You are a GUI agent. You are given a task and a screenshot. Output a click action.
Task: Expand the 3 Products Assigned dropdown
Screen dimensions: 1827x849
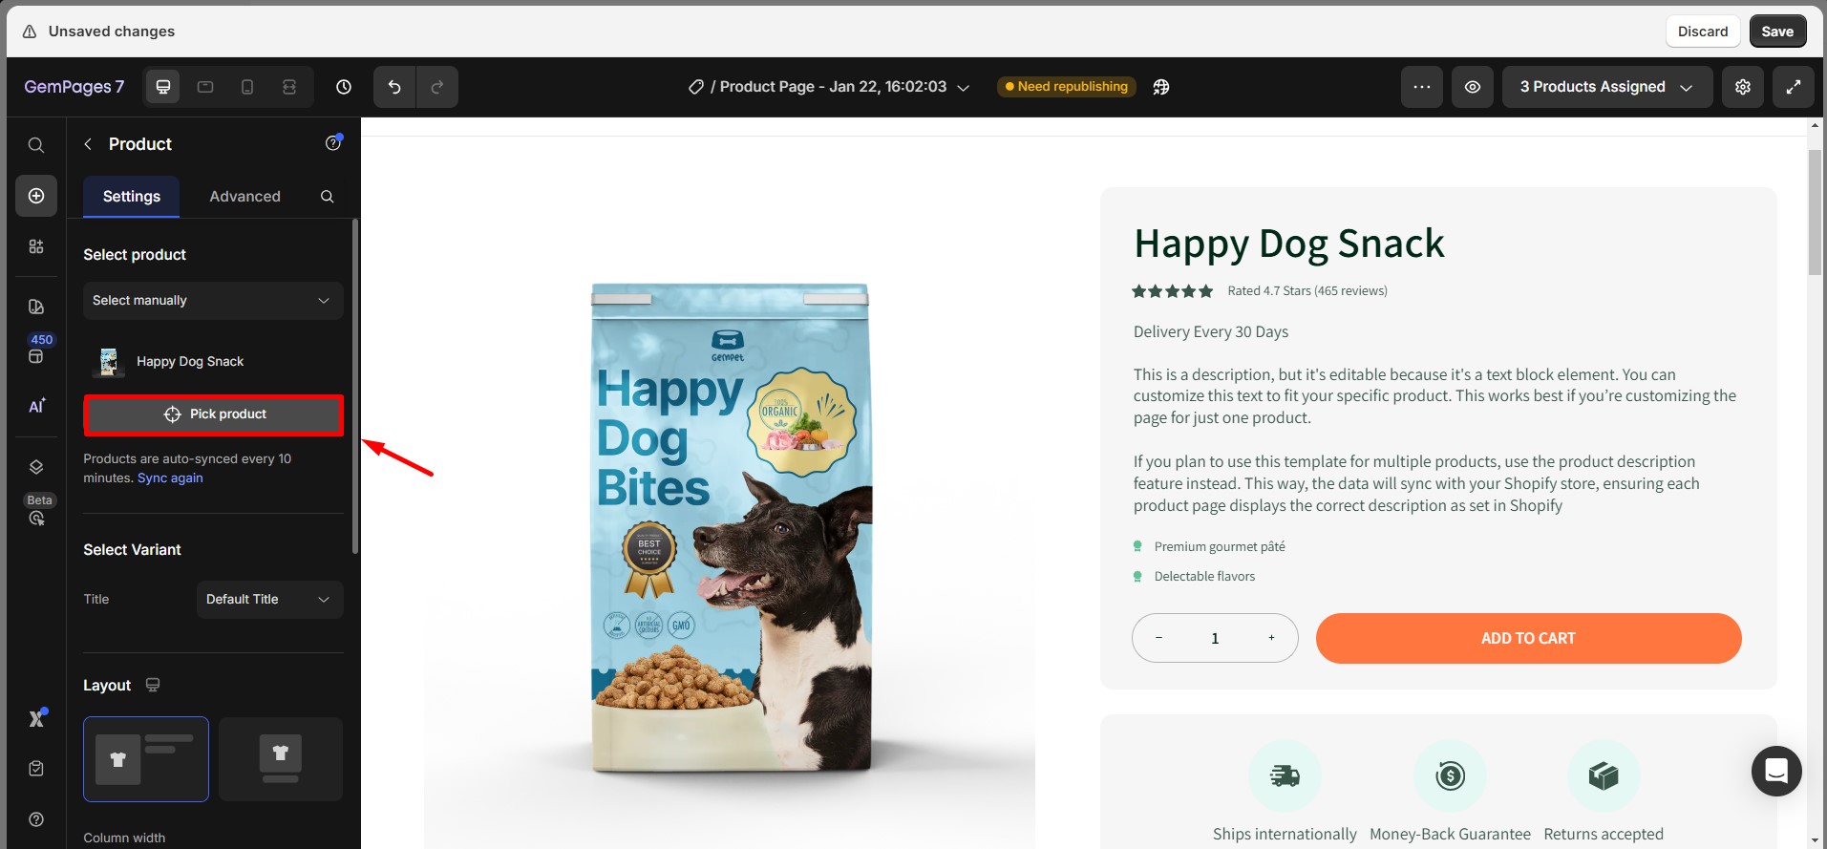coord(1606,87)
